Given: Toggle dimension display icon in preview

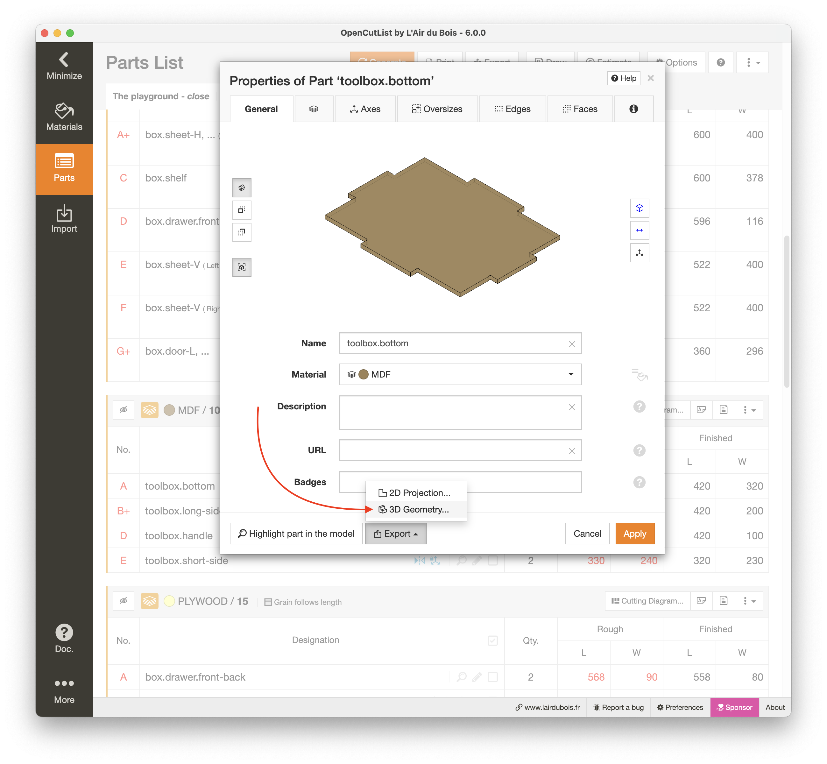Looking at the screenshot, I should pyautogui.click(x=639, y=230).
